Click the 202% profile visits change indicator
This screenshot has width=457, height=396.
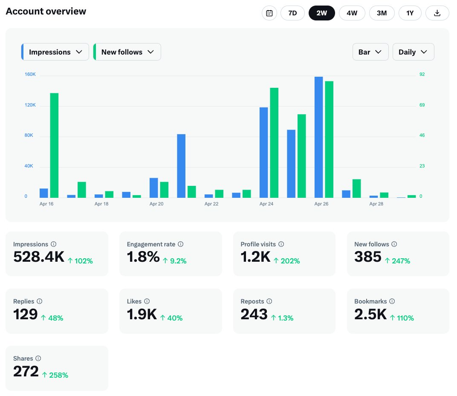coord(287,261)
